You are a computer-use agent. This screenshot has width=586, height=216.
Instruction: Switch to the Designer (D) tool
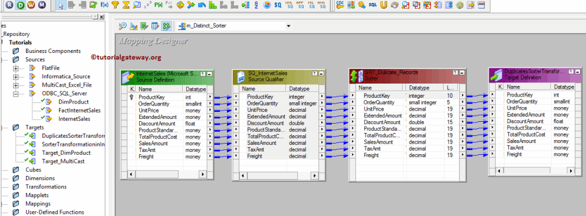pyautogui.click(x=21, y=5)
